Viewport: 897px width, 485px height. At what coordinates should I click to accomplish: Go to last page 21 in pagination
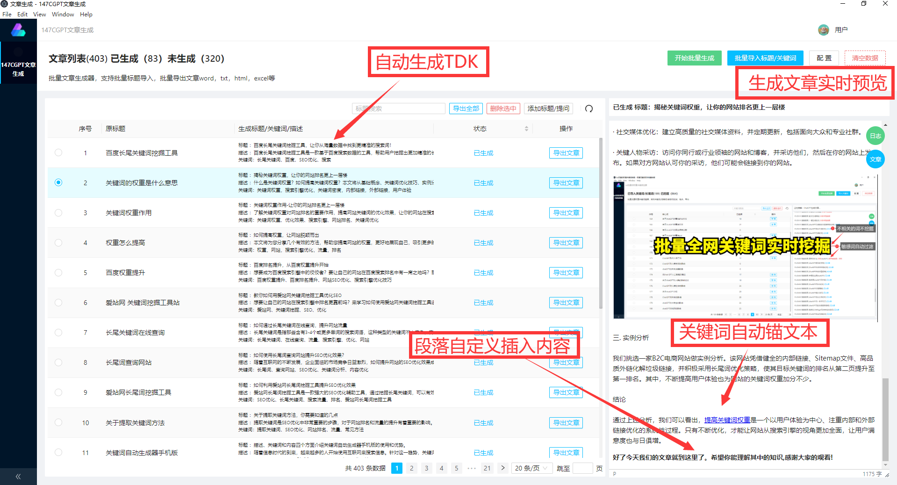[x=487, y=468]
